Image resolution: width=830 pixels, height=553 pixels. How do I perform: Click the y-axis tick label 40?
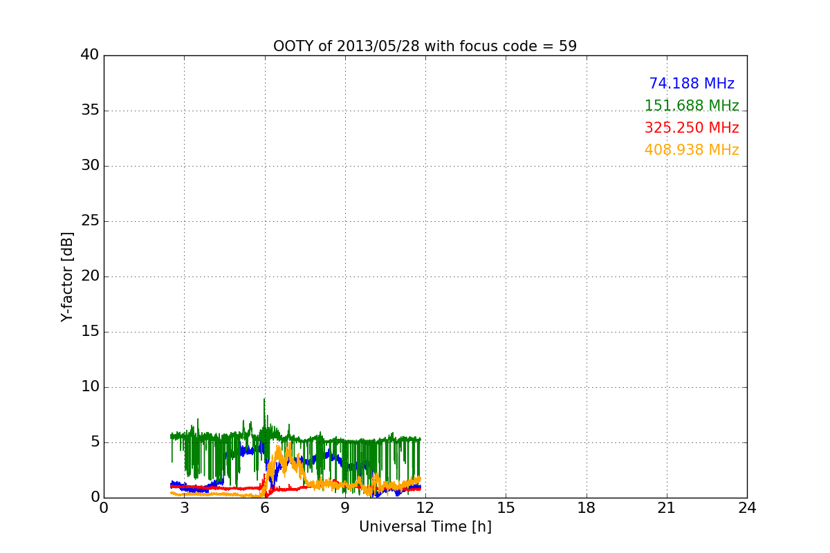click(89, 55)
